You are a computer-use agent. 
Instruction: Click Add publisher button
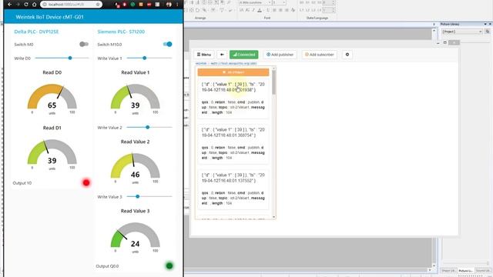(x=280, y=55)
